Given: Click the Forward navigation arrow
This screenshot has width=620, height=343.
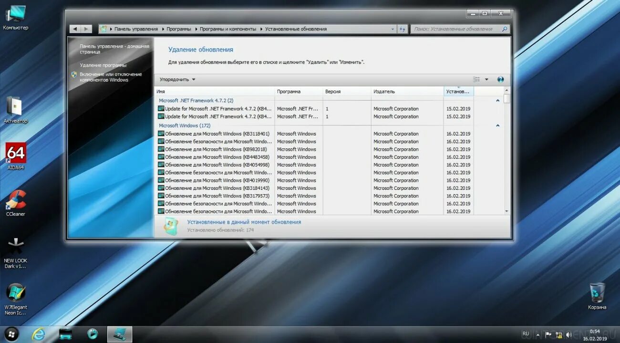Looking at the screenshot, I should pos(86,29).
